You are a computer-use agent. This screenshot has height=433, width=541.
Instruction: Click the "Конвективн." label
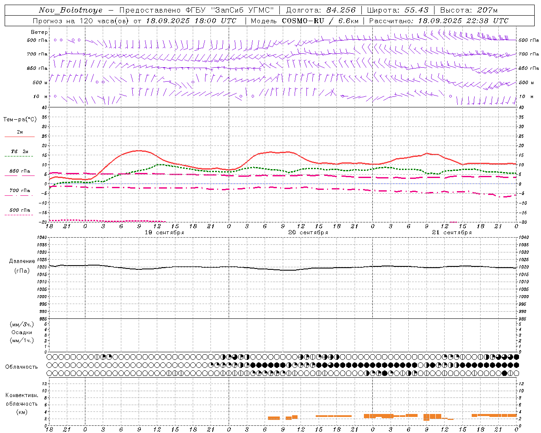22,395
